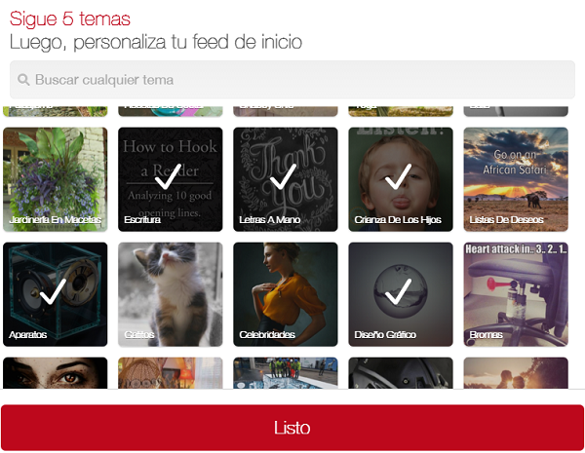Image resolution: width=585 pixels, height=453 pixels.
Task: Click the search magnifier icon
Action: click(23, 80)
